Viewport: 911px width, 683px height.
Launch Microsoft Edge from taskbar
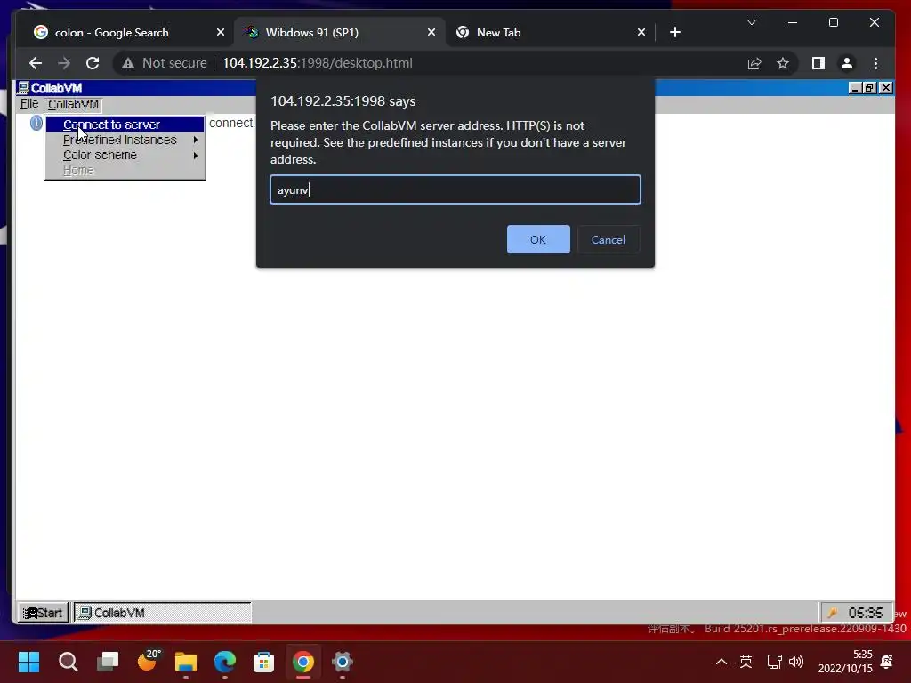pos(225,662)
